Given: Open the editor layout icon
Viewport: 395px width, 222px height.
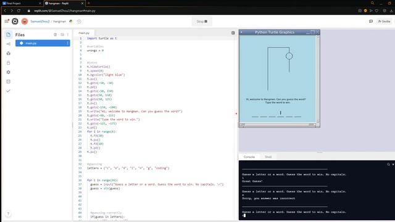Looking at the screenshot, I should [233, 33].
